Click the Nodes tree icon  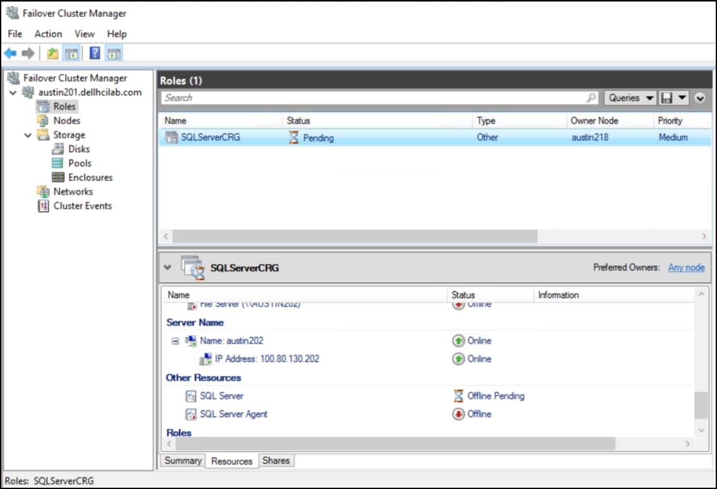click(43, 121)
